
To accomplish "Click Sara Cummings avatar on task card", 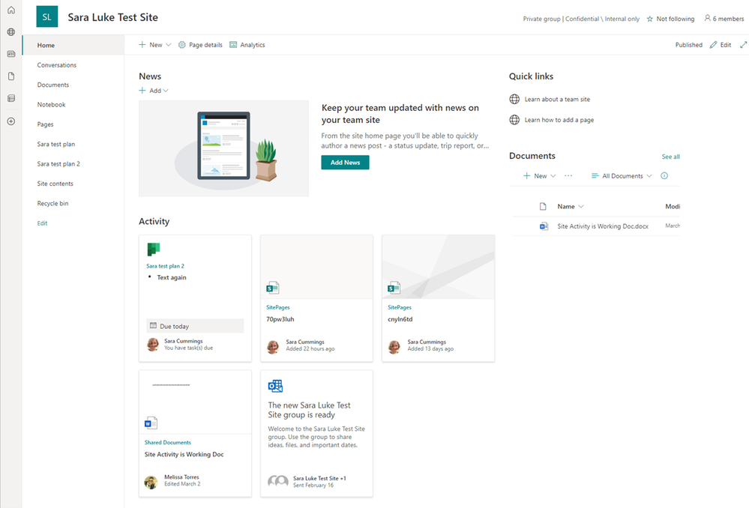I will (153, 344).
